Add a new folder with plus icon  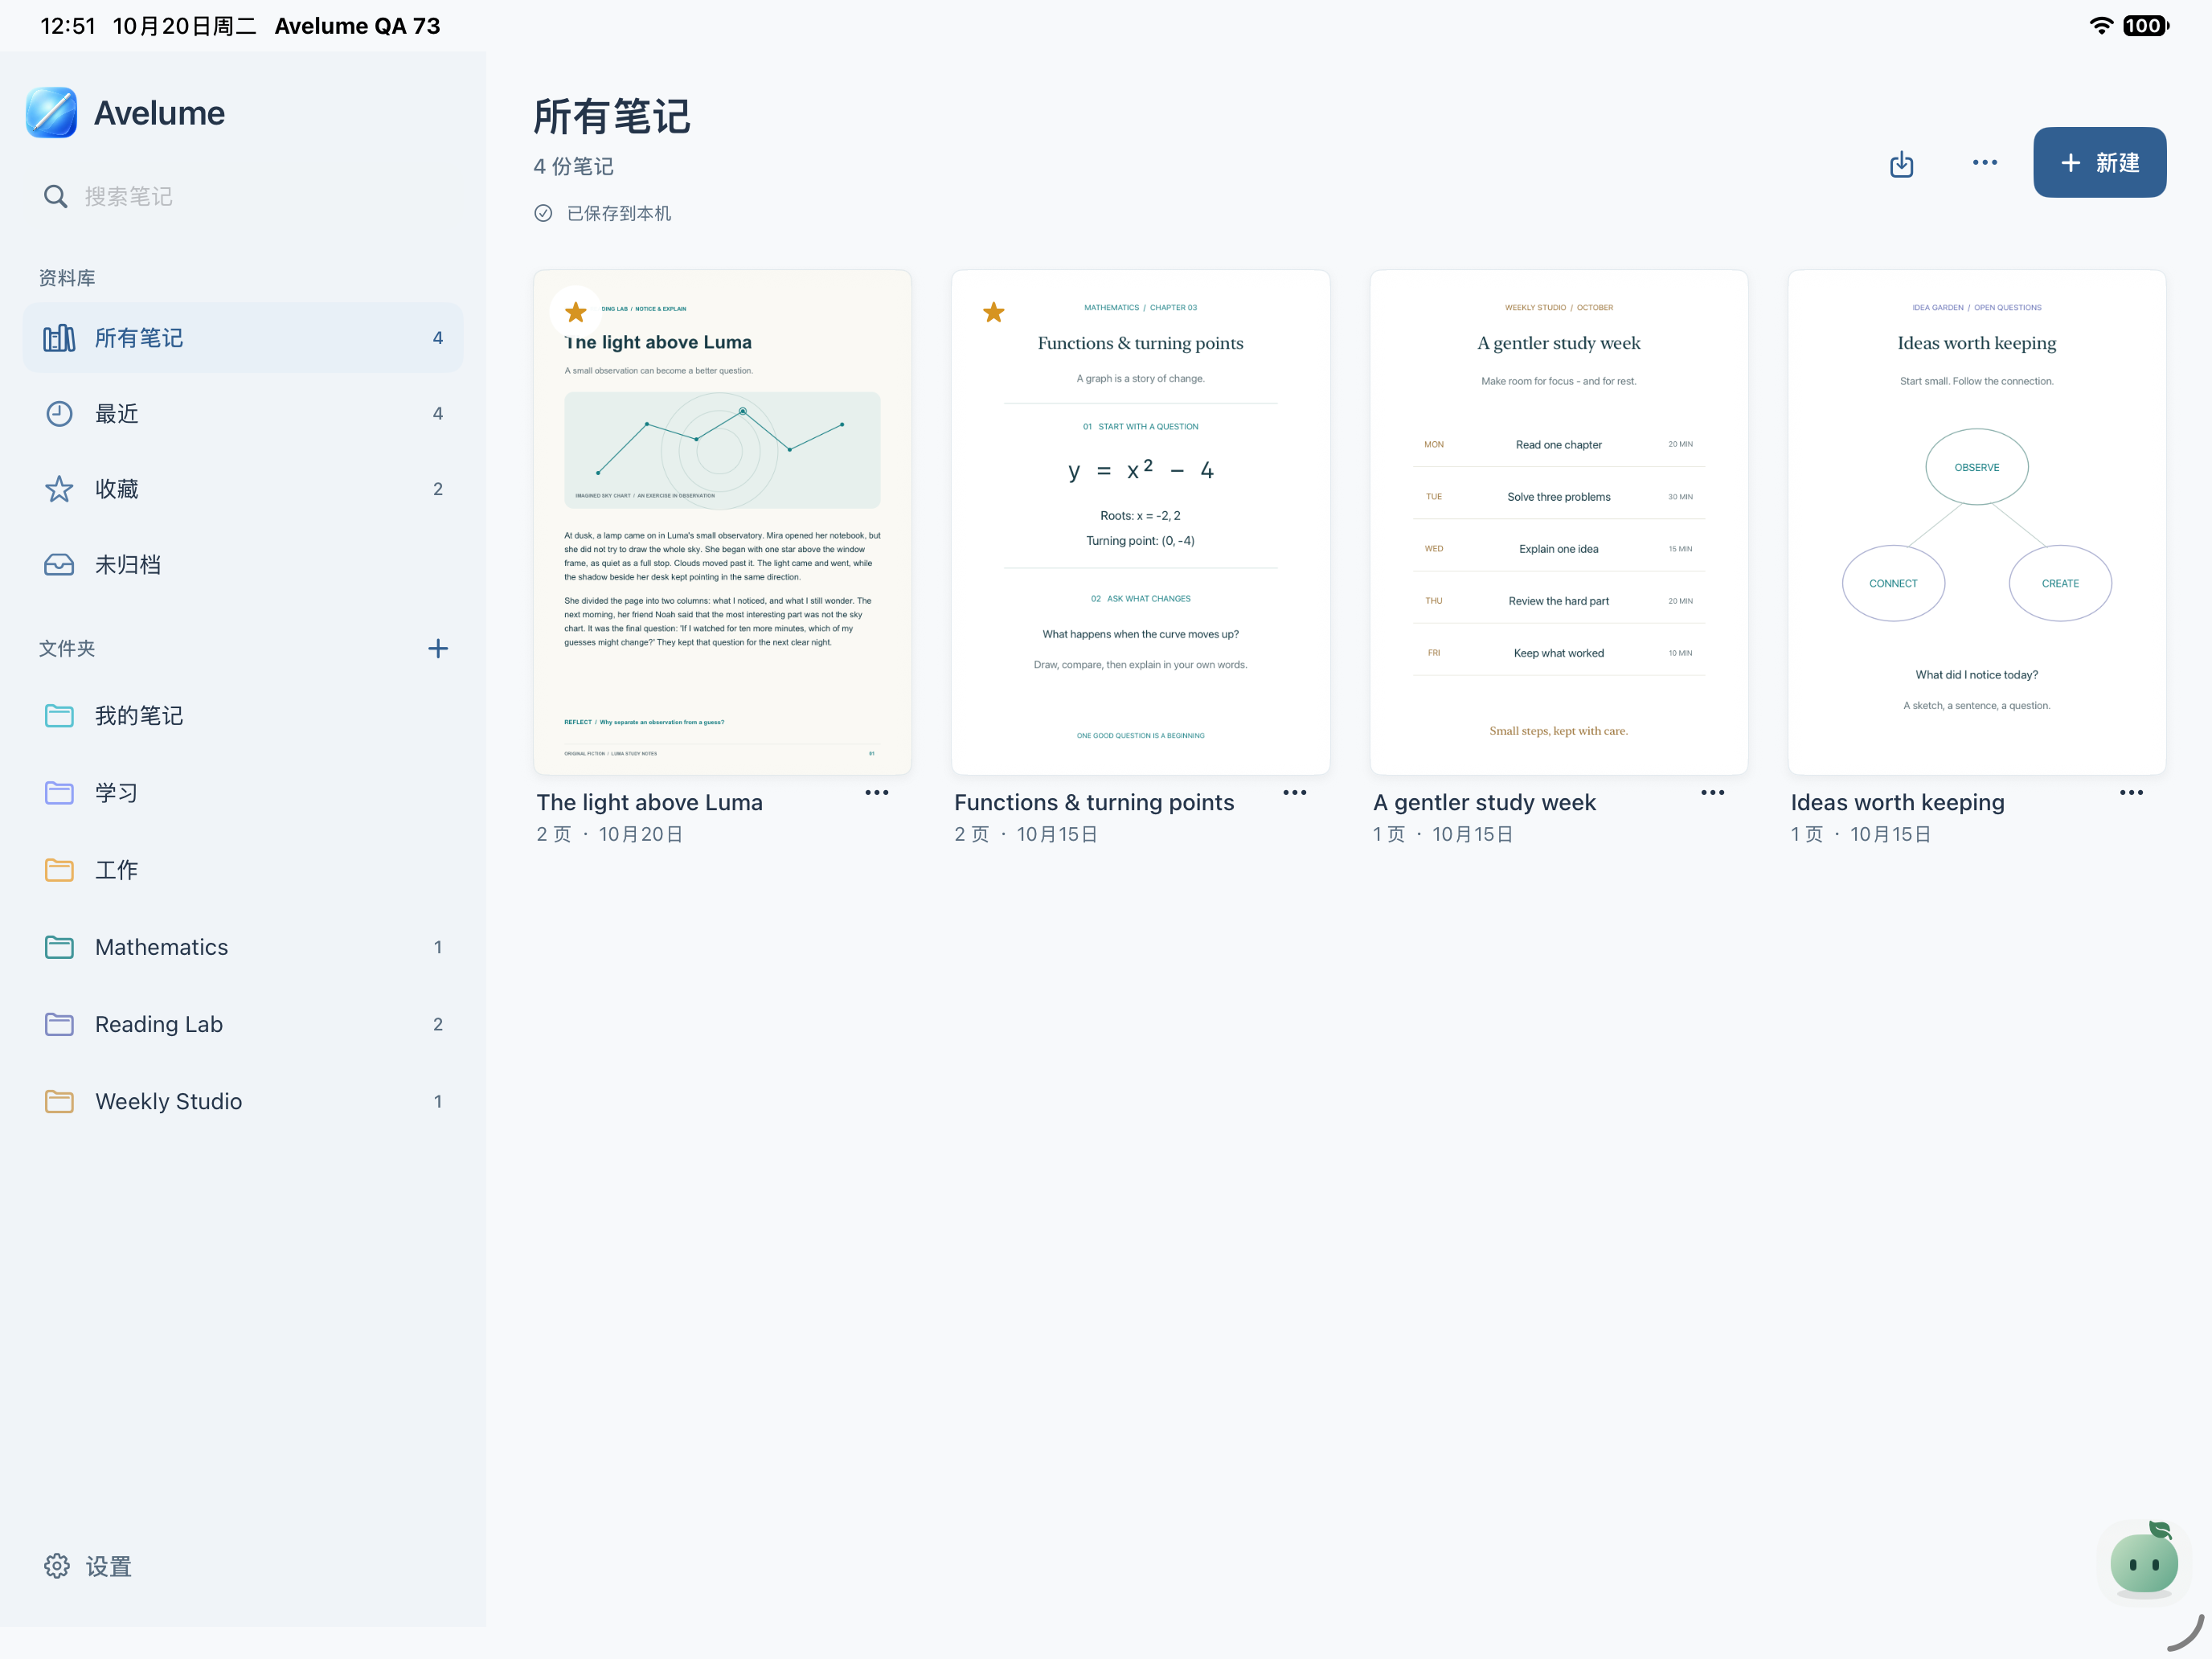pos(438,648)
